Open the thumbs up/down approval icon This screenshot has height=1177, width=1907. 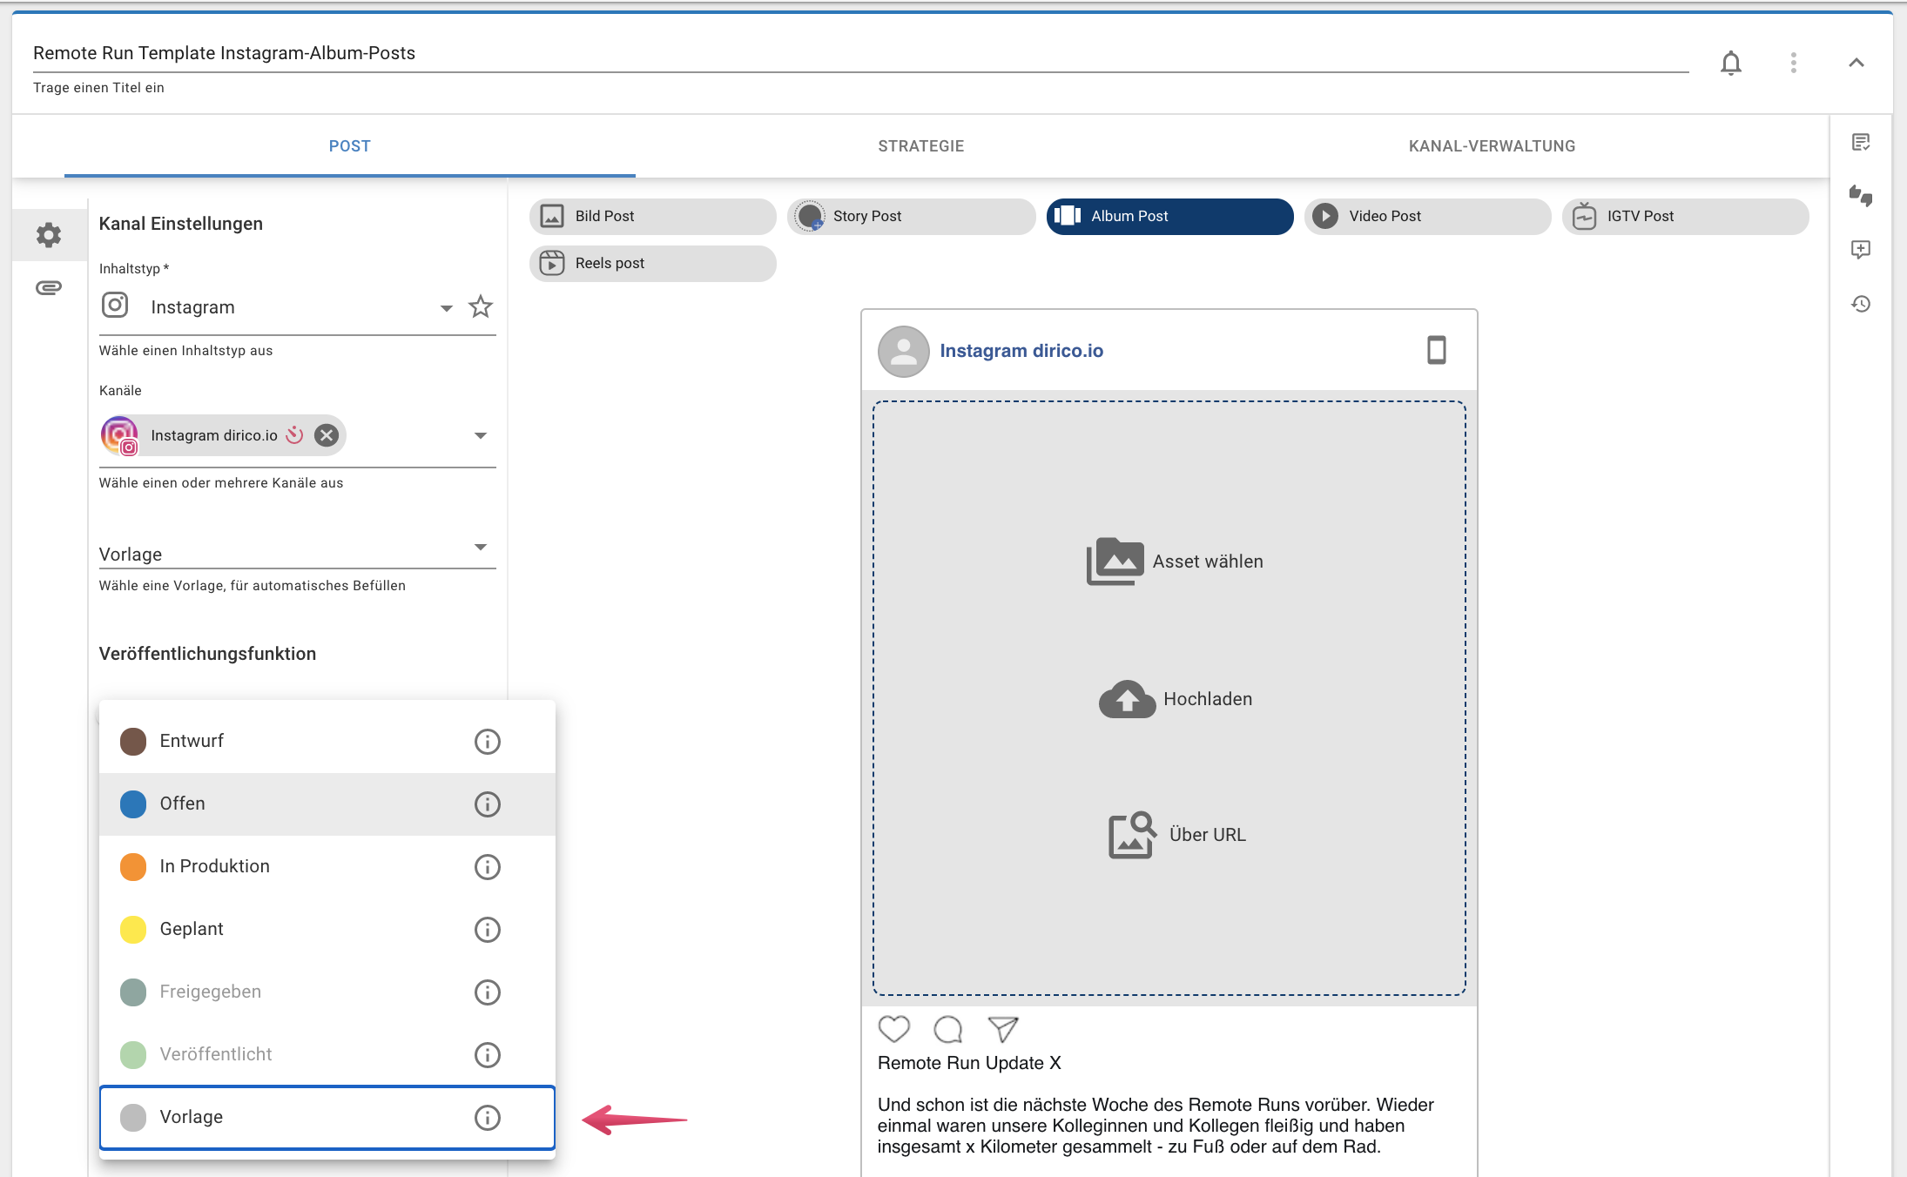1861,196
